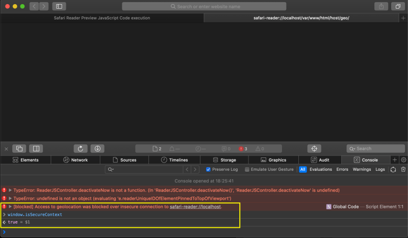The height and width of the screenshot is (238, 408).
Task: Enable the Emulate User Gesture checkbox
Action: [247, 169]
